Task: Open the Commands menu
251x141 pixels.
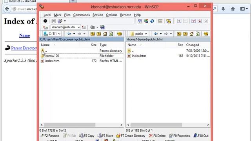Action: 82,15
